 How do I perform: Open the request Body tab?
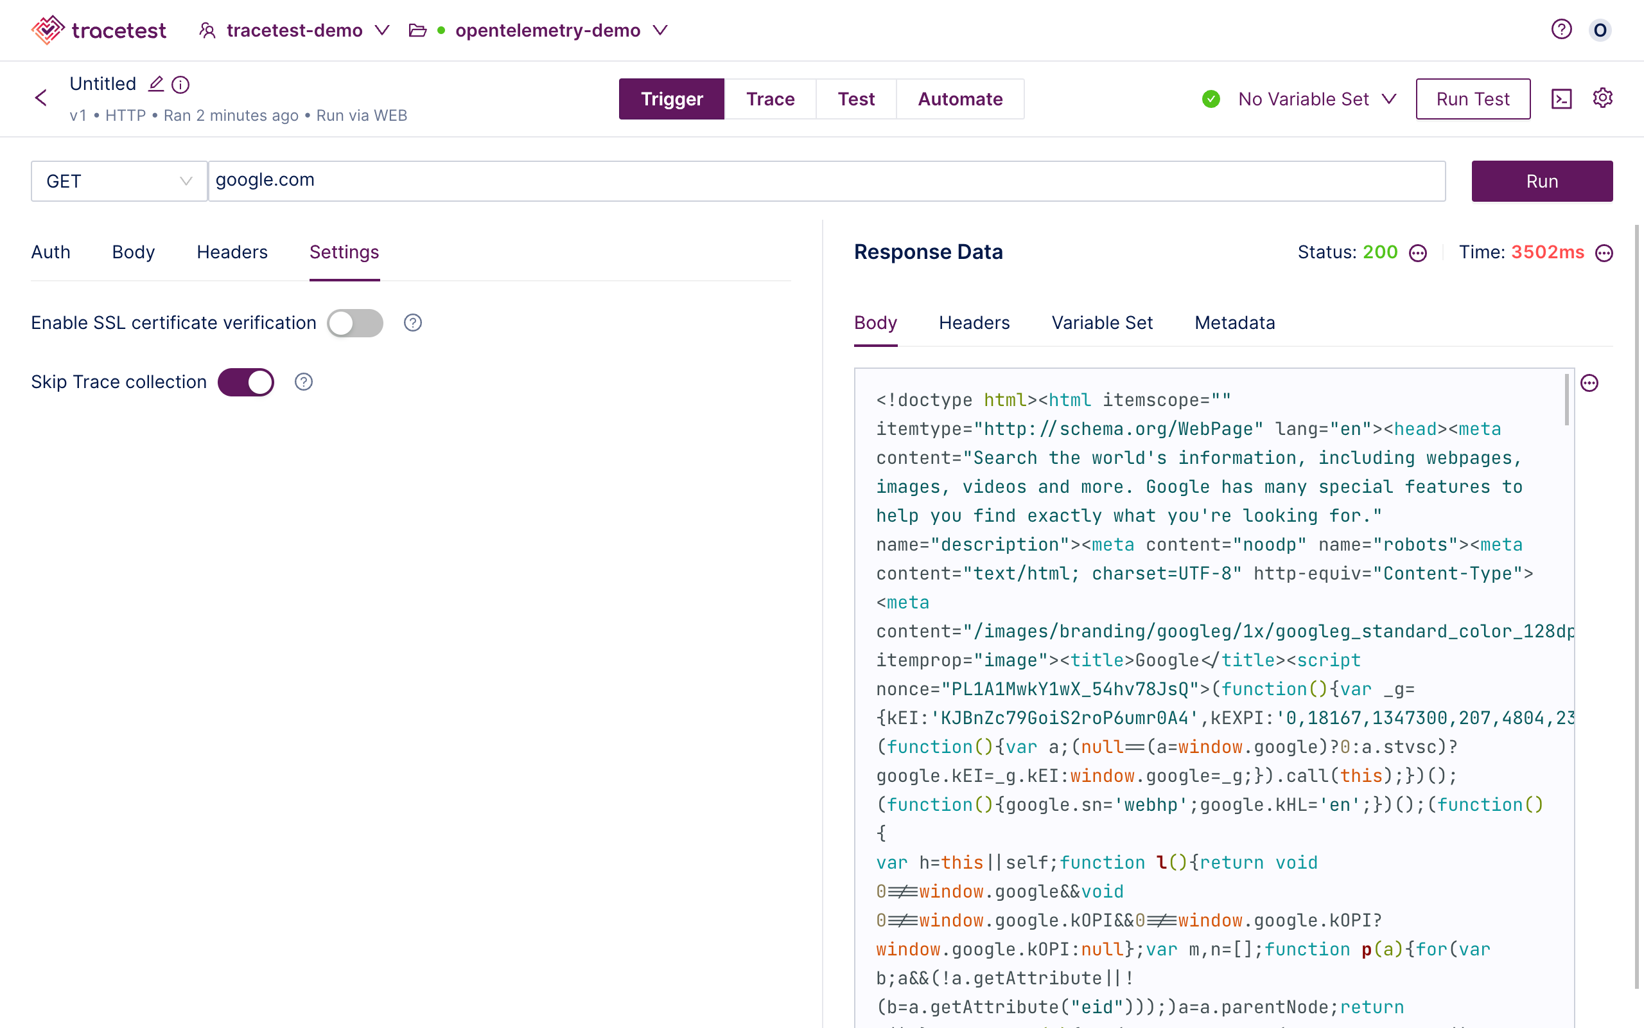[133, 253]
